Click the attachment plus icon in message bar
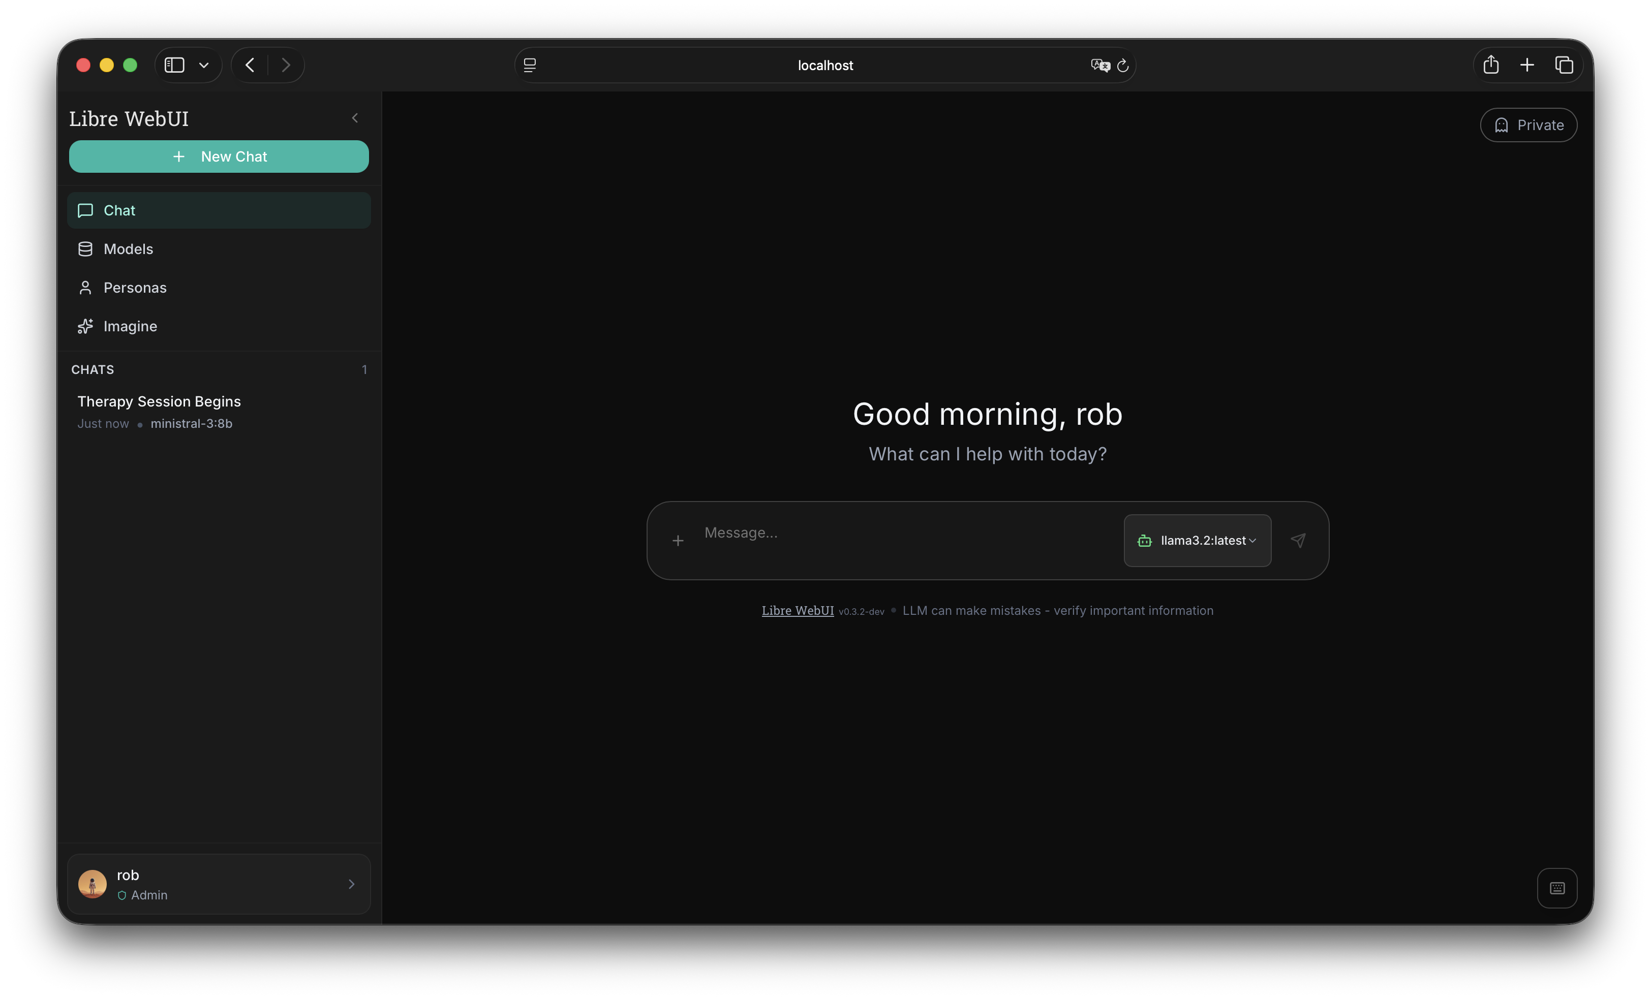The height and width of the screenshot is (1000, 1651). coord(678,541)
